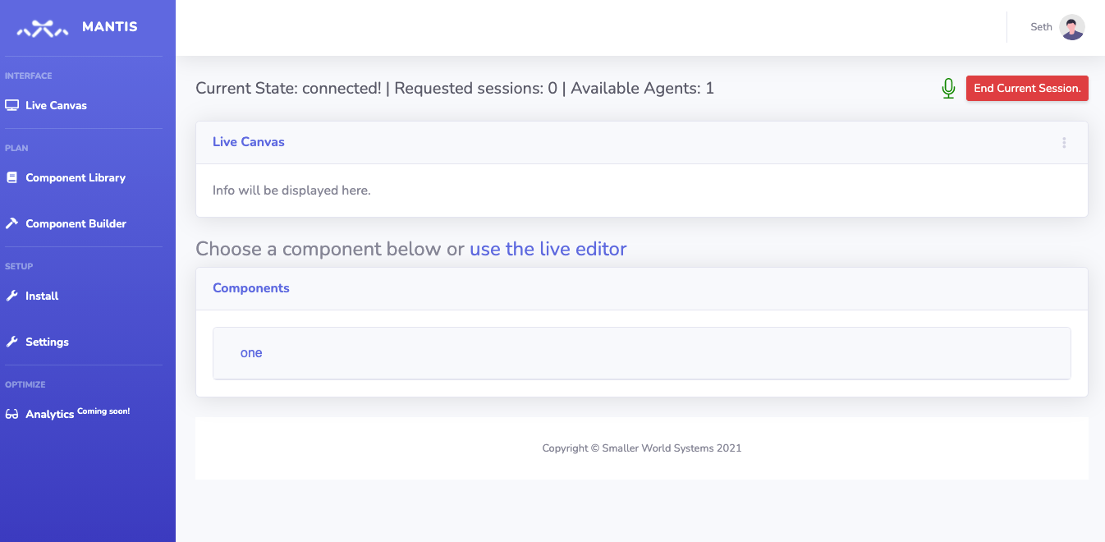The height and width of the screenshot is (542, 1105).
Task: Select the component named "one"
Action: pyautogui.click(x=251, y=353)
